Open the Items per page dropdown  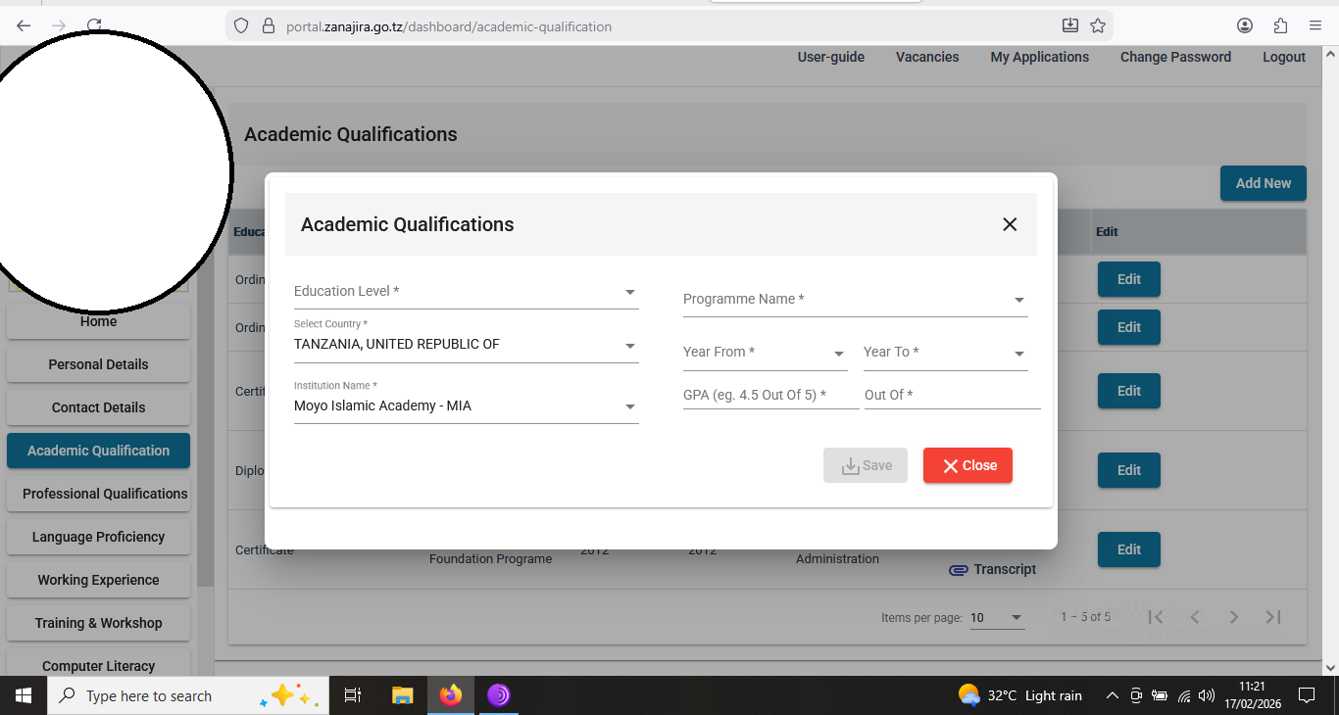click(997, 618)
